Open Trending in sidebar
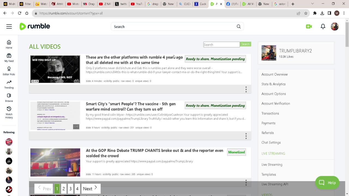The image size is (349, 196). [x=9, y=84]
